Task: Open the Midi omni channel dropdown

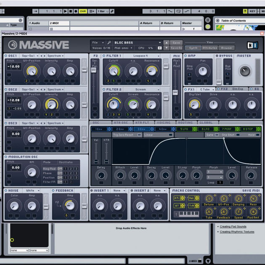Action: (123, 48)
